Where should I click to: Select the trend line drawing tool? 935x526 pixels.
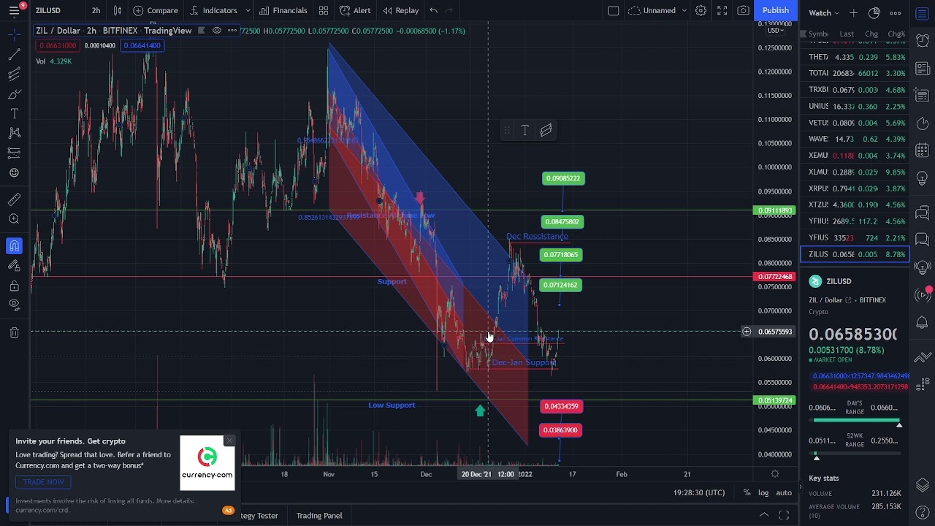(x=14, y=55)
